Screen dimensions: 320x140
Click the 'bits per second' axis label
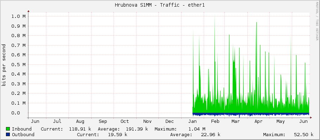[x=4, y=65]
